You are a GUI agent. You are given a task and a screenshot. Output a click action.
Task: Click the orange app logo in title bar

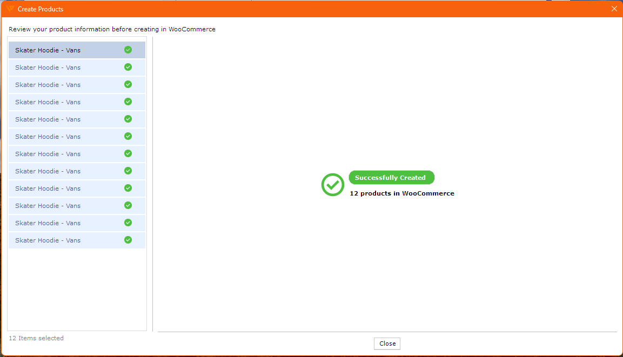(x=10, y=9)
